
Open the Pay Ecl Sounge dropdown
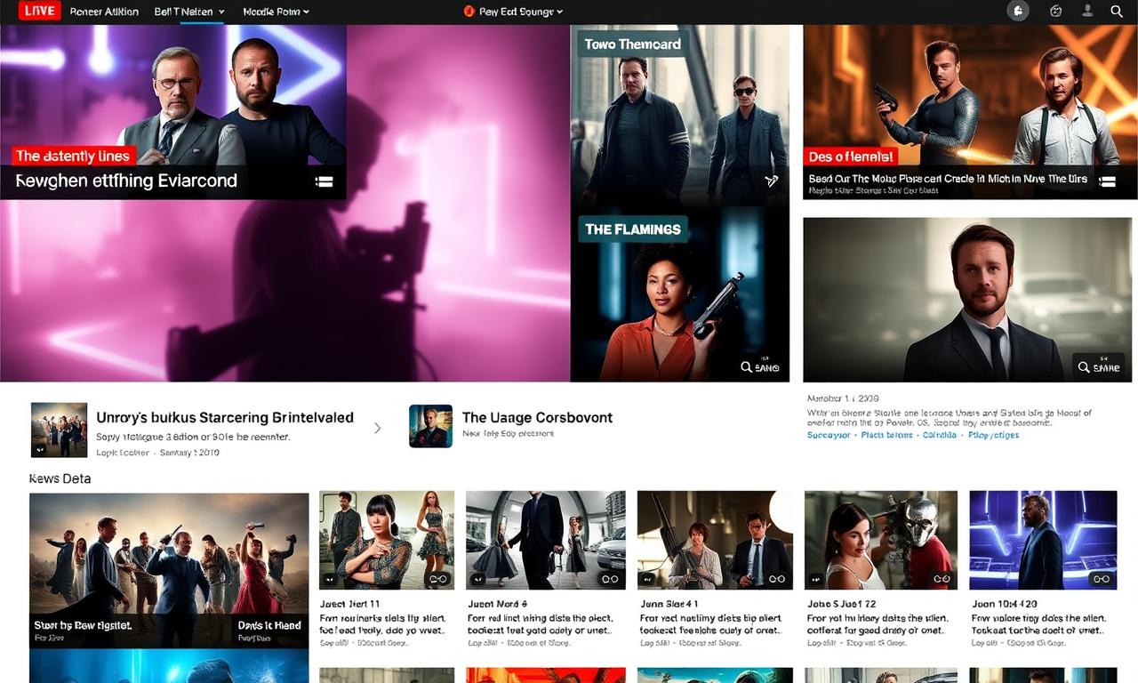point(514,12)
